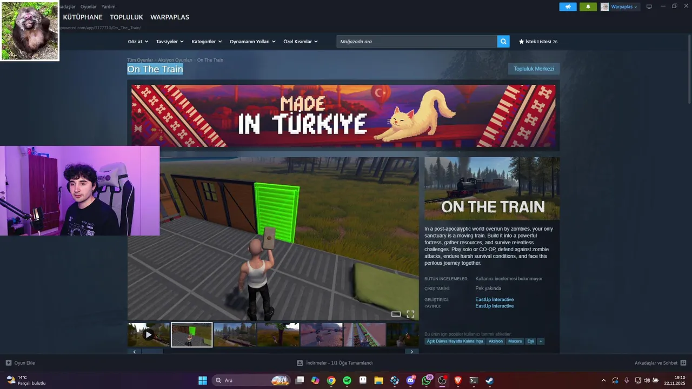Open the WARPAPLAS profile tab
The width and height of the screenshot is (692, 389).
pyautogui.click(x=170, y=17)
